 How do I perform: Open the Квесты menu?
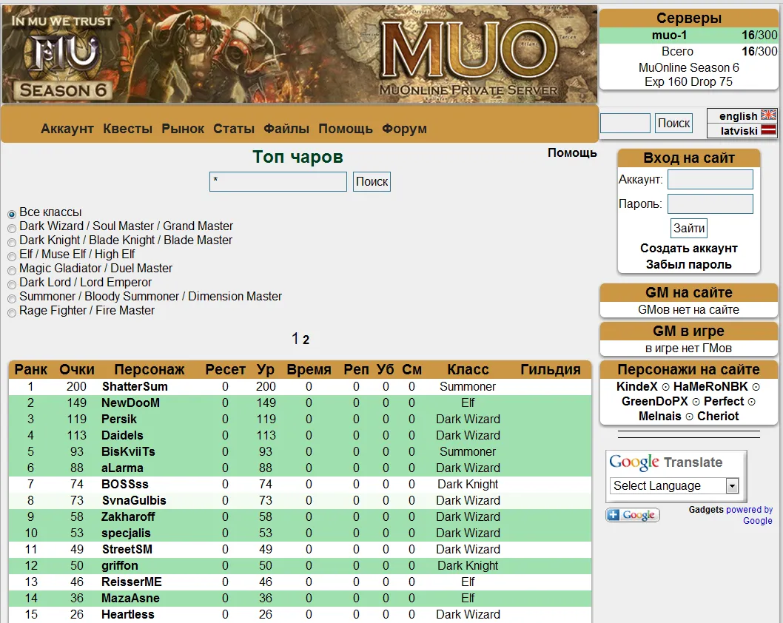pyautogui.click(x=128, y=129)
